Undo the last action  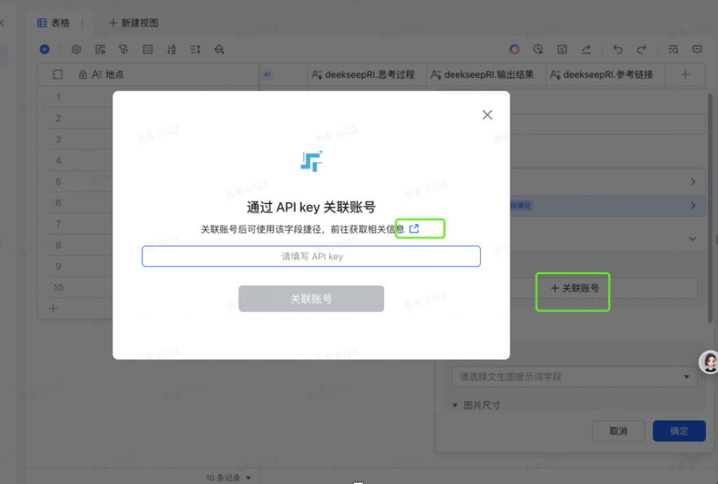(x=618, y=49)
